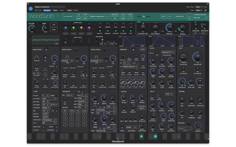Image resolution: width=236 pixels, height=147 pixels.
Task: Open the Delay 1/32 time dropdown
Action: point(169,94)
